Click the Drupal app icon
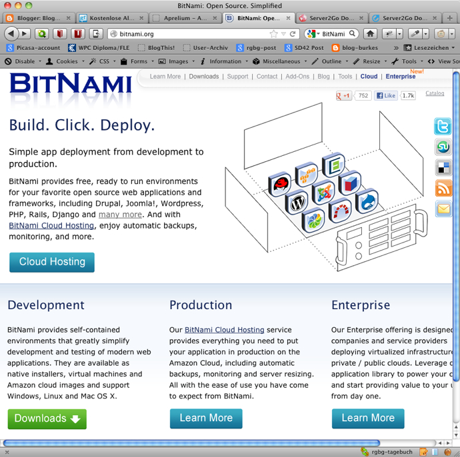460x457 pixels. tap(367, 201)
